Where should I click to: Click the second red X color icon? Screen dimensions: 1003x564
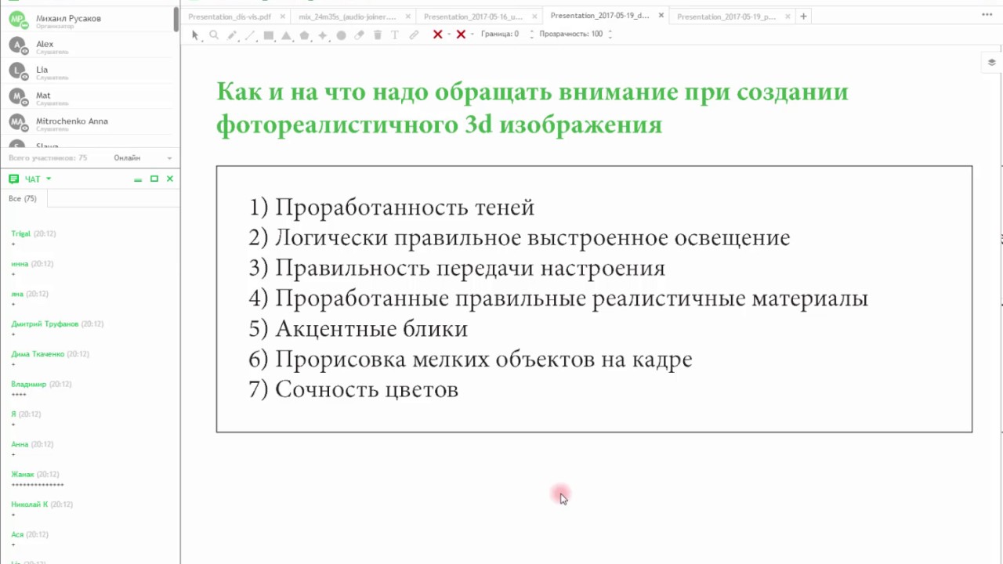[x=461, y=34]
